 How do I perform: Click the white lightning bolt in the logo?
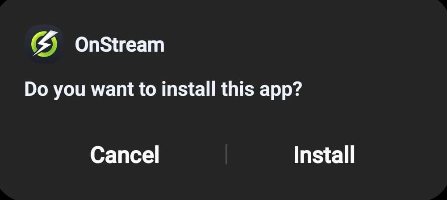(x=46, y=43)
